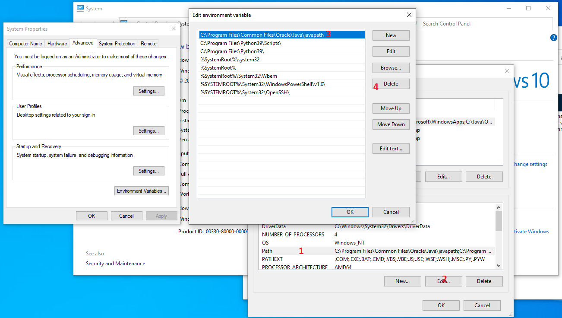Close the Environment Variables dialog
Image resolution: width=562 pixels, height=318 pixels.
pyautogui.click(x=508, y=71)
